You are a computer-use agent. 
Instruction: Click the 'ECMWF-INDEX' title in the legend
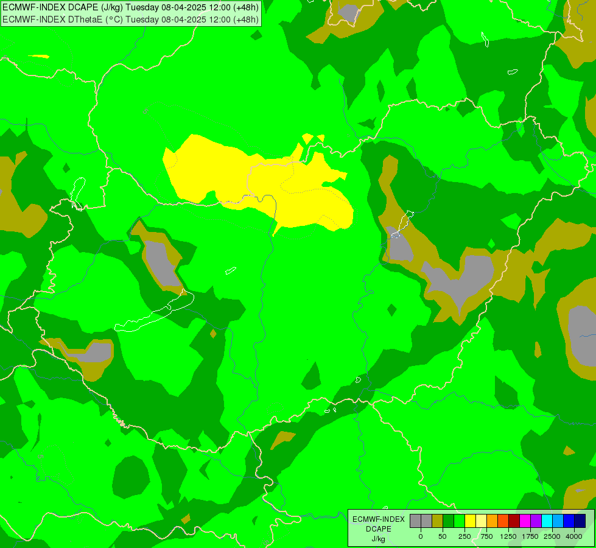coord(379,519)
